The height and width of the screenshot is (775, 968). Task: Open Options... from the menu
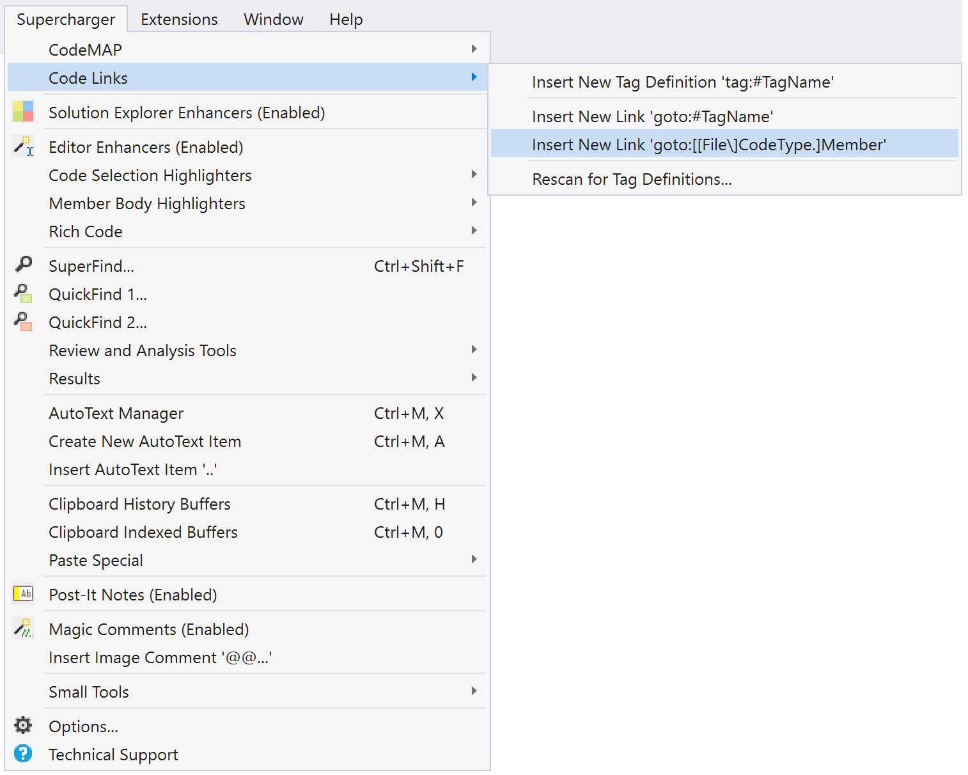pyautogui.click(x=247, y=726)
